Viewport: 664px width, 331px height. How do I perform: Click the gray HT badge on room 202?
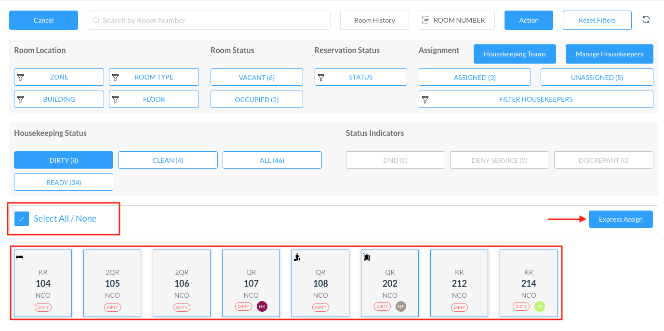(x=401, y=306)
